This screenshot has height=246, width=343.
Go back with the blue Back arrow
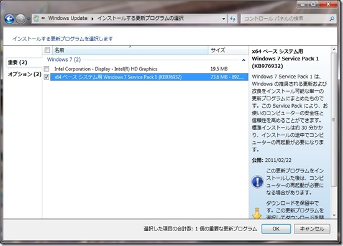(9, 19)
